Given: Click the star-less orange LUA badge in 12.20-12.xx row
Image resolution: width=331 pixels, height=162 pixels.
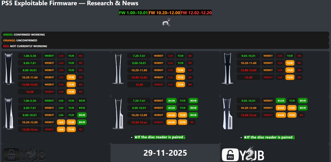Looking at the screenshot, I should pos(61,129).
